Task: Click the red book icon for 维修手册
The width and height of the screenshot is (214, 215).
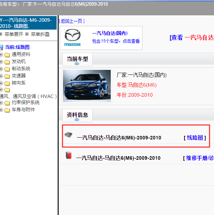Action: tap(68, 155)
